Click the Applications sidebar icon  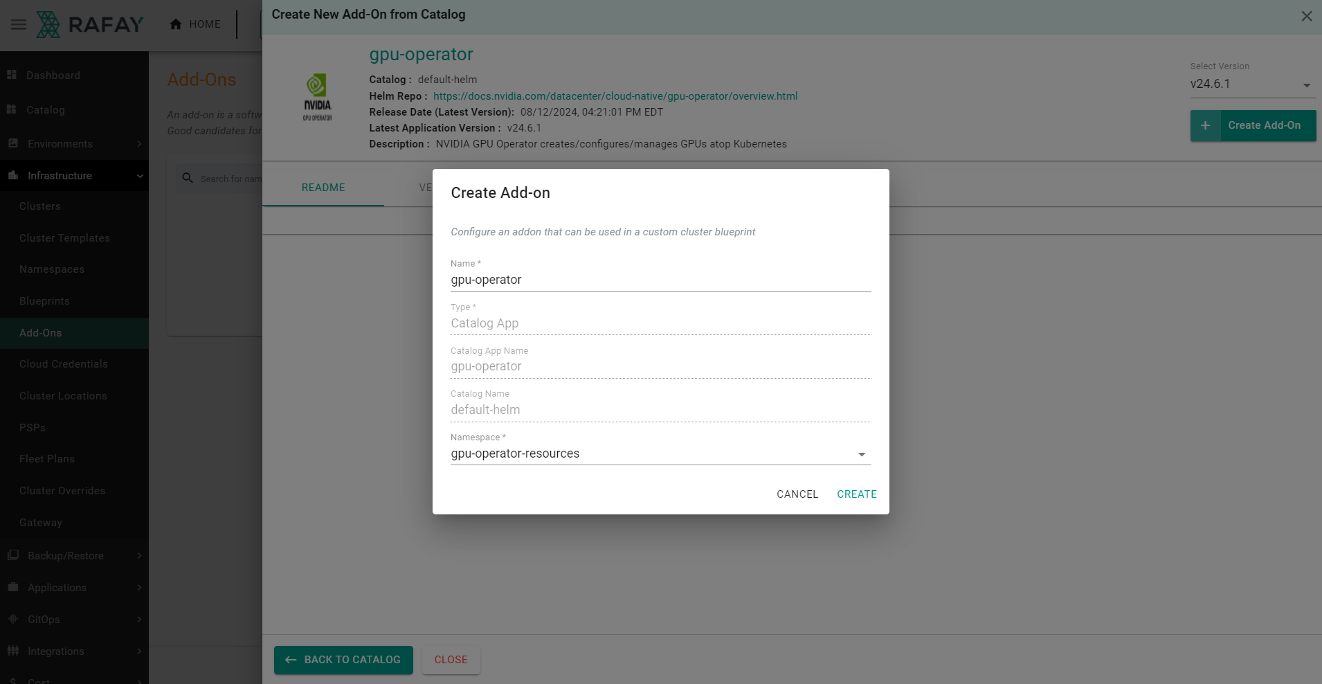click(12, 587)
